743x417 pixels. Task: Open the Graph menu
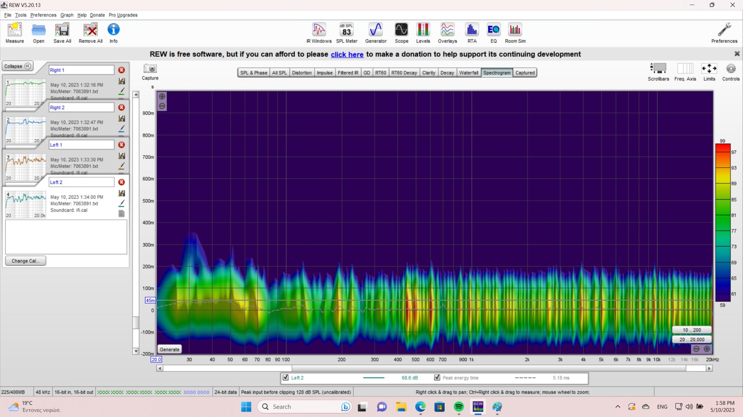(x=67, y=15)
